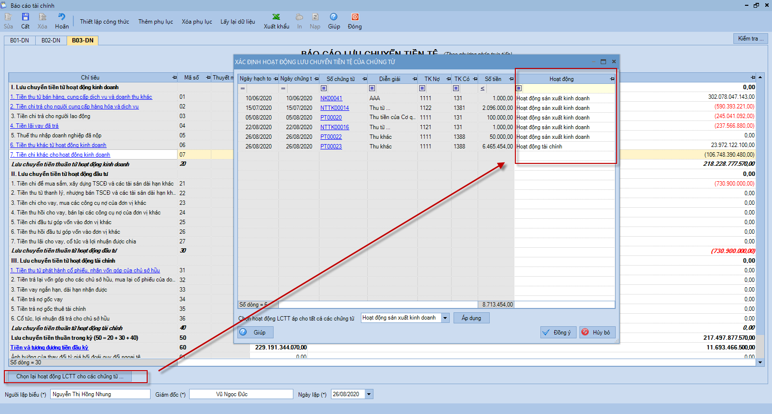Click the Xóa delete icon in toolbar
772x414 pixels.
[x=42, y=17]
